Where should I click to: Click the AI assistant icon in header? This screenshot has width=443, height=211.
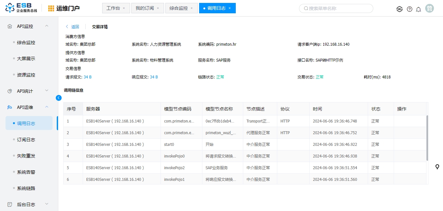[x=400, y=9]
